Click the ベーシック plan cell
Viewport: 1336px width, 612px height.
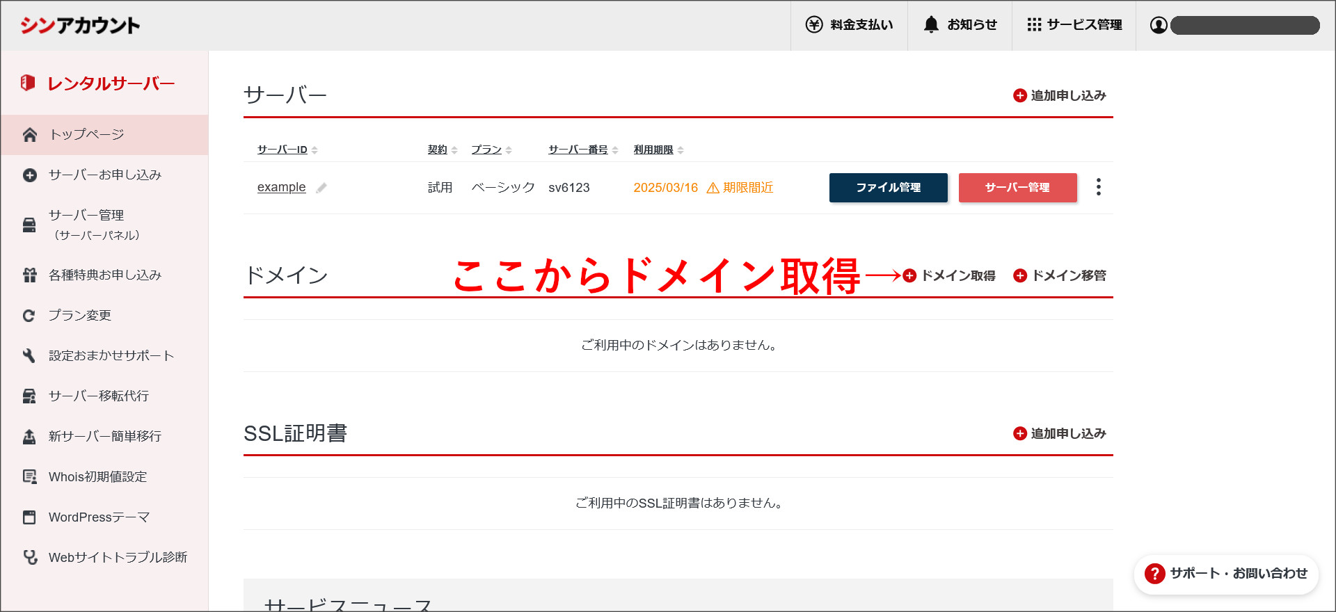(503, 188)
